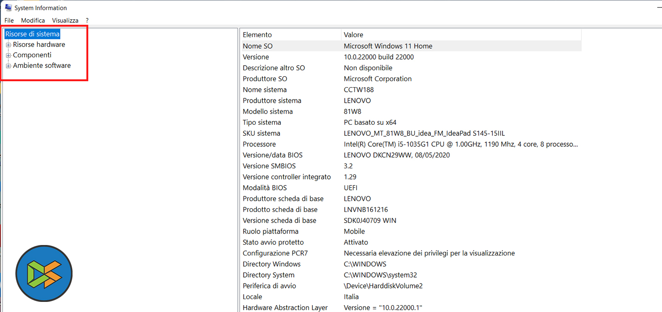Select the Processore row
662x312 pixels.
(x=411, y=144)
